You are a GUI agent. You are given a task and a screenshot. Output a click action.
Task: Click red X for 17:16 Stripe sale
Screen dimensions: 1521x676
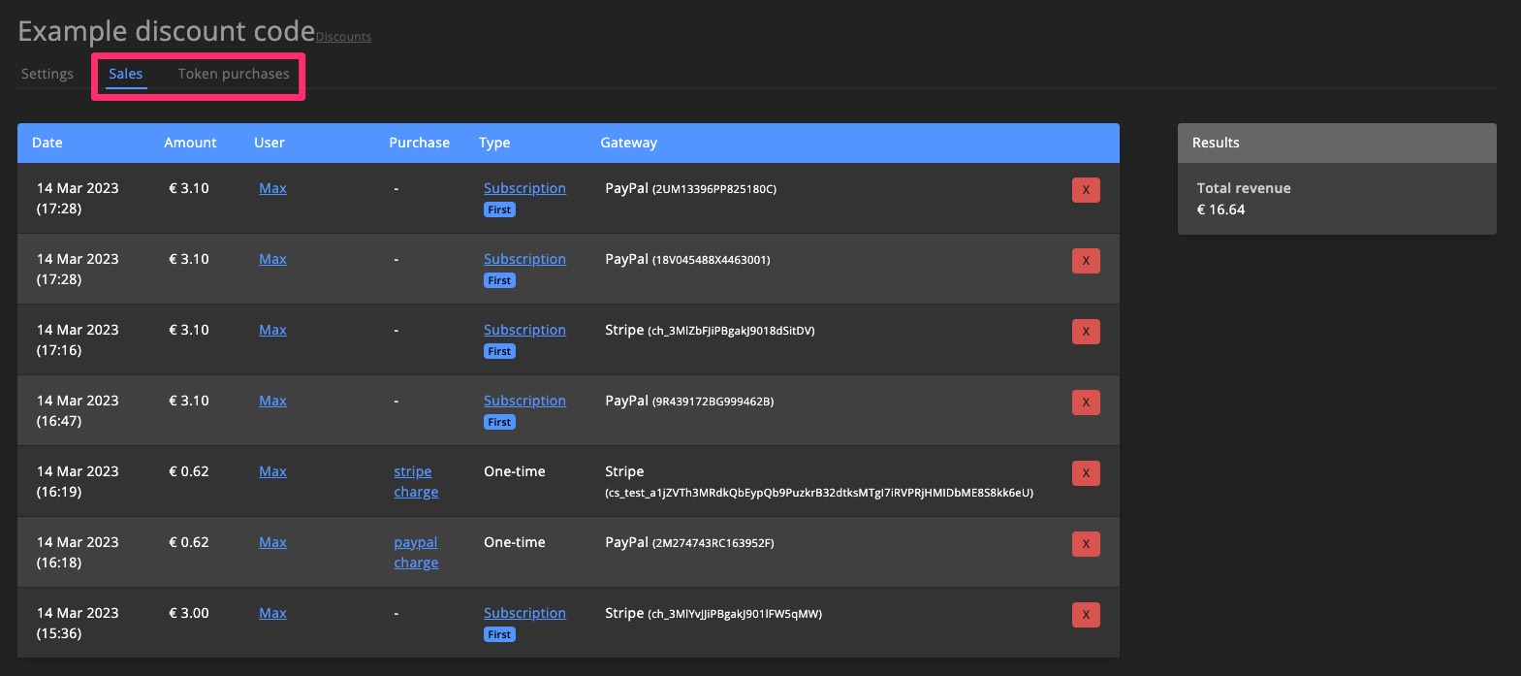[1085, 332]
